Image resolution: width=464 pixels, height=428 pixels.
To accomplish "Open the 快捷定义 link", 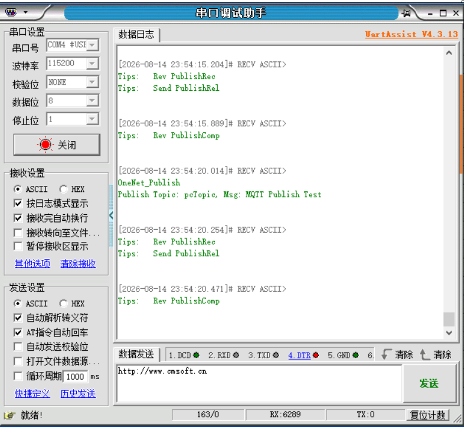I will click(x=32, y=394).
